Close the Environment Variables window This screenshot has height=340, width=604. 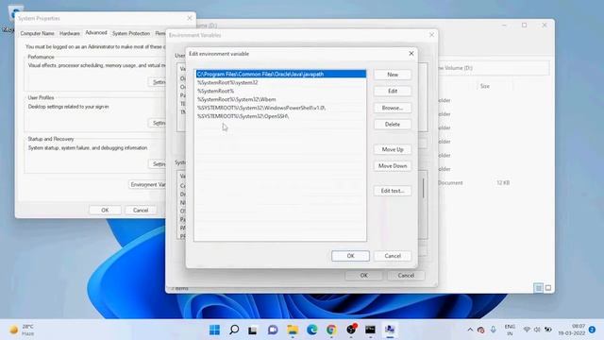pyautogui.click(x=431, y=35)
